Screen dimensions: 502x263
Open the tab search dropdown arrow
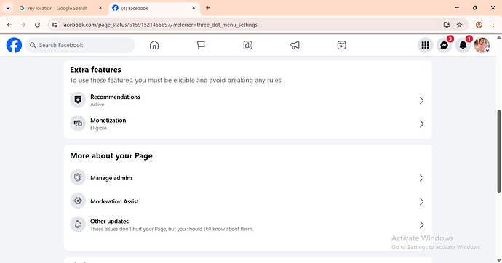[8, 8]
